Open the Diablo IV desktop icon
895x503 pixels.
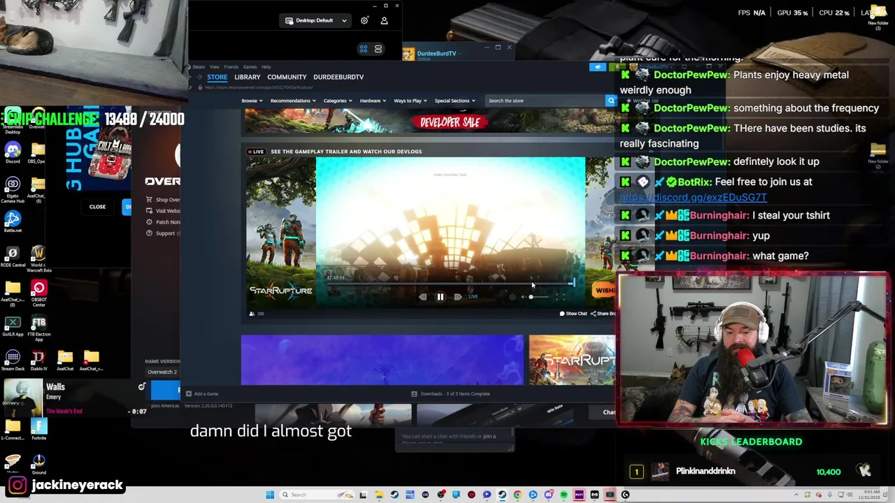38,360
